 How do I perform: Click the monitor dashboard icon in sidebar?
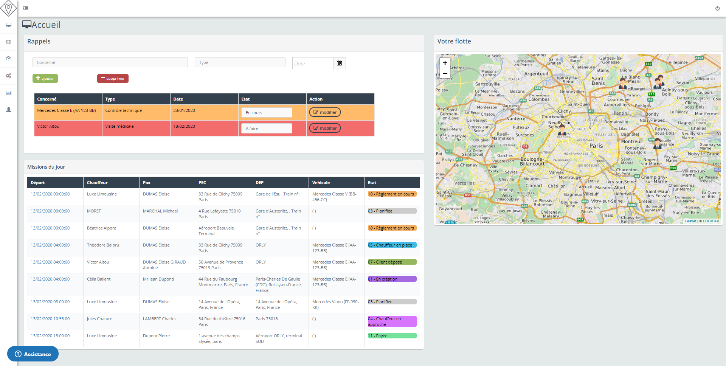(8, 25)
